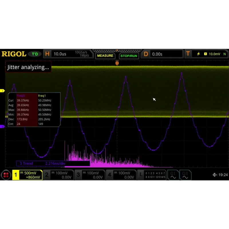The width and height of the screenshot is (229, 229).
Task: Click Freq3 average value 39.65kHz
Action: click(23, 105)
